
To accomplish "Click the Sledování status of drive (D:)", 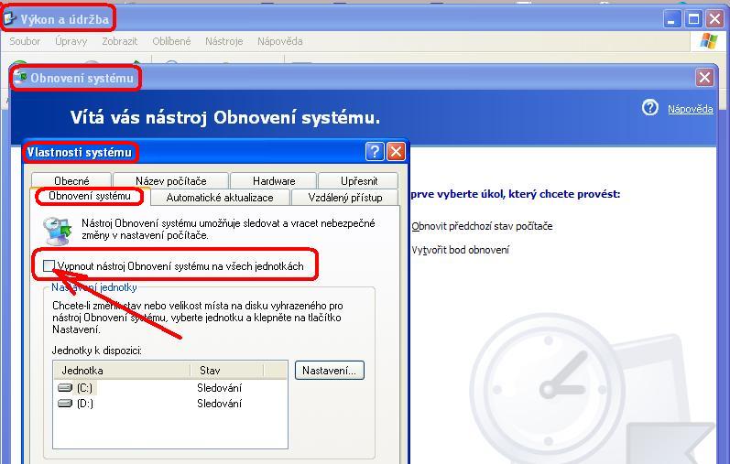I will pyautogui.click(x=219, y=404).
